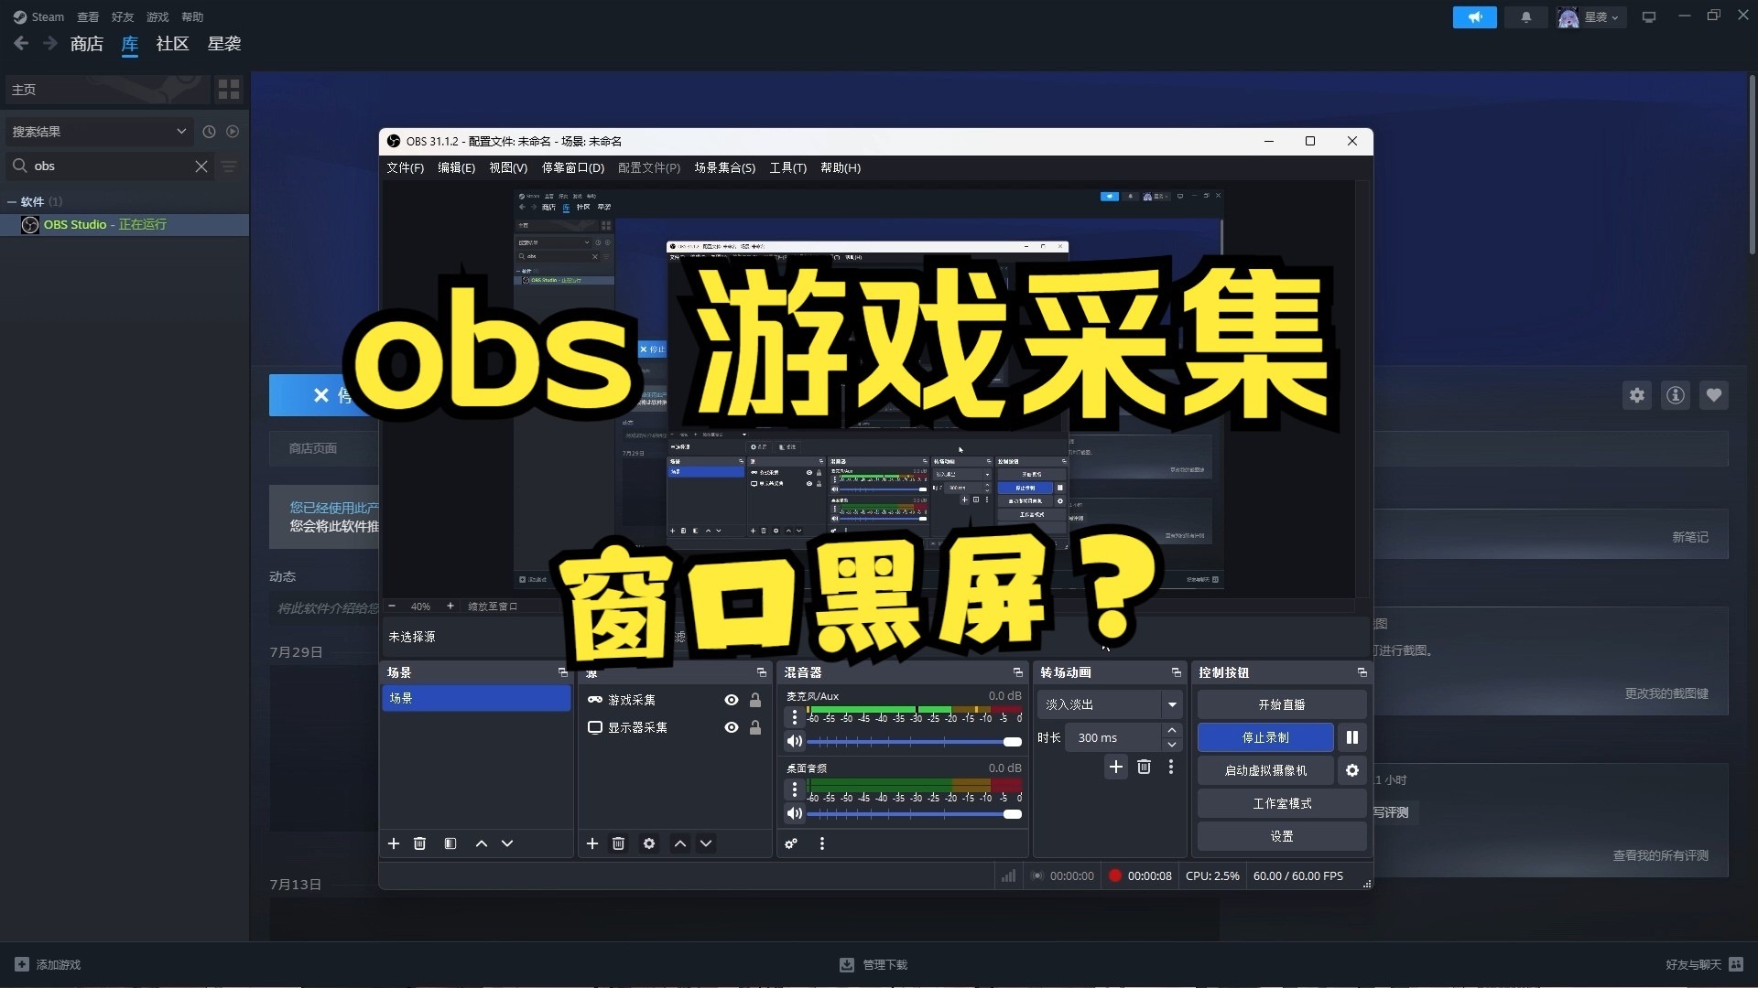
Task: Add a new source with plus icon
Action: pos(592,843)
